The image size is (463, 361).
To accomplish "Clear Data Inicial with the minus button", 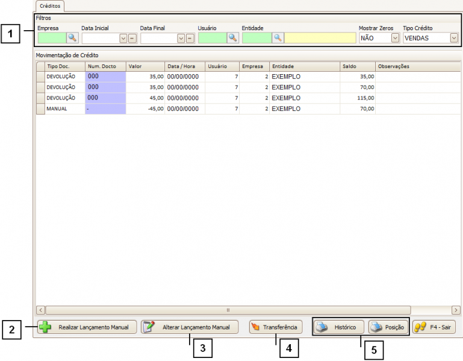I will [132, 38].
